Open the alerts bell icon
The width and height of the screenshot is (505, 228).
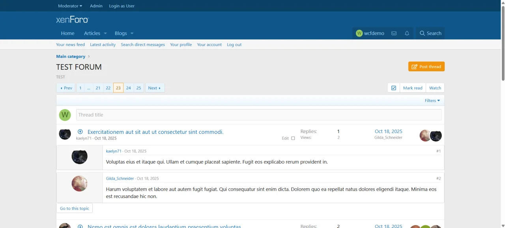[x=407, y=33]
